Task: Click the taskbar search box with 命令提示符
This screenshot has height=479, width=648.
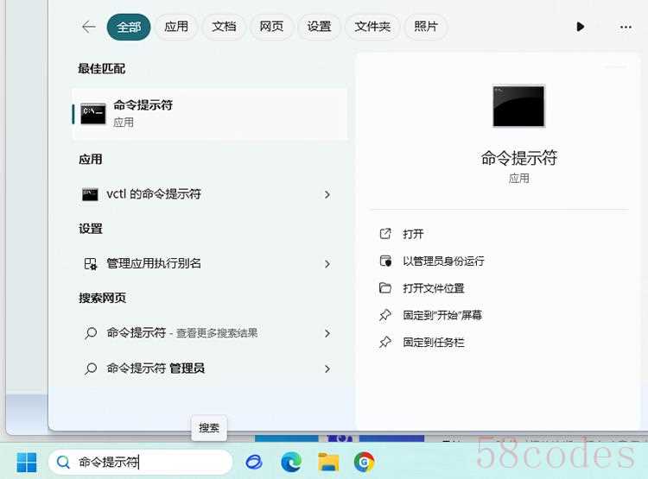Action: click(141, 462)
